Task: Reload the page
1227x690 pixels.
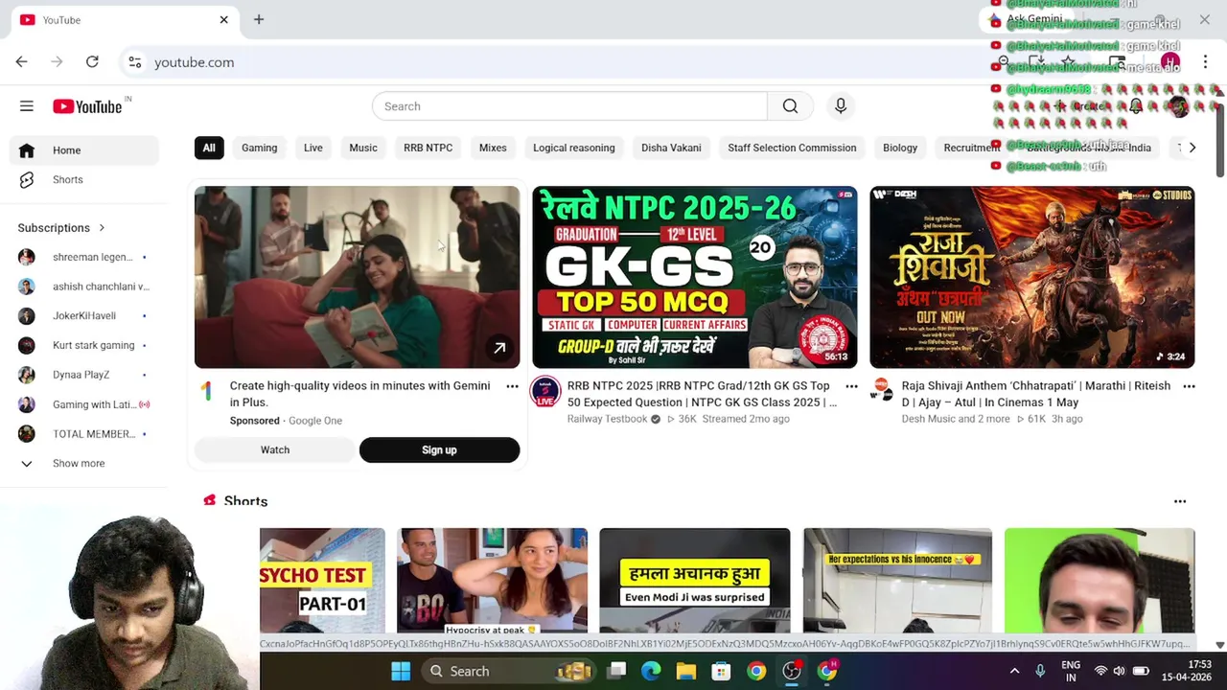Action: point(92,62)
